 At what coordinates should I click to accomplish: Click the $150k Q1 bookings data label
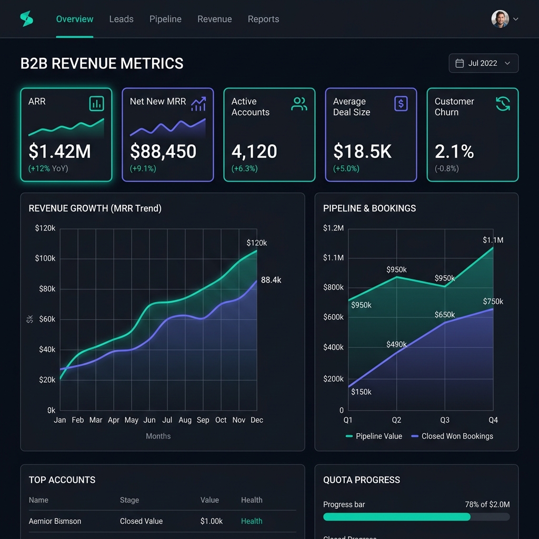(x=361, y=392)
